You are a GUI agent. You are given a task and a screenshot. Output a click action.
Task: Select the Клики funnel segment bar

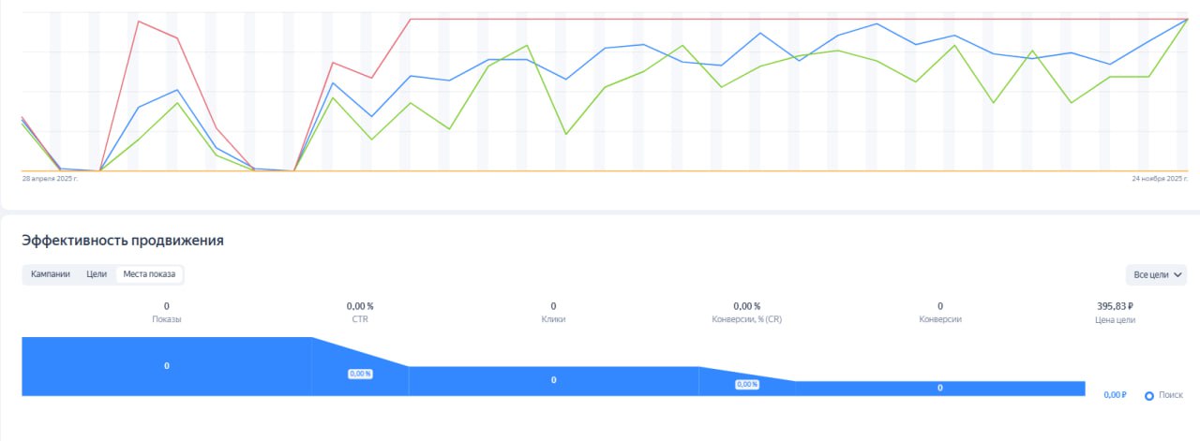pyautogui.click(x=553, y=380)
